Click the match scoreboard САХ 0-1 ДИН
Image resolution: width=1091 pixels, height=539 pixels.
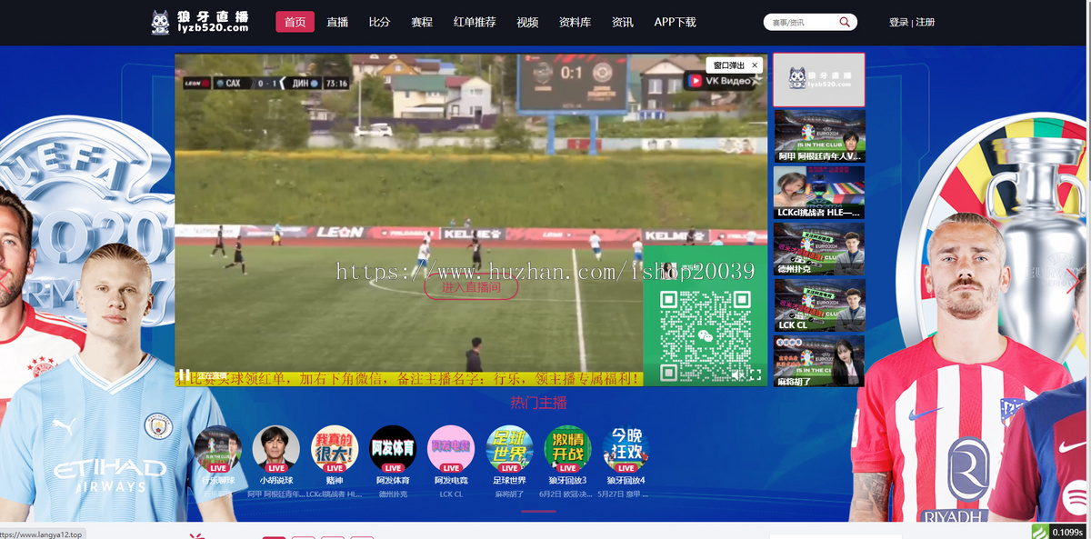tap(266, 83)
